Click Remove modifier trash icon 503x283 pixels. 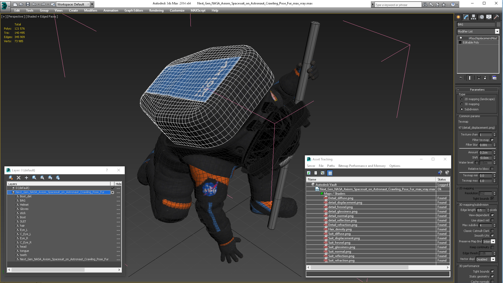(x=485, y=78)
